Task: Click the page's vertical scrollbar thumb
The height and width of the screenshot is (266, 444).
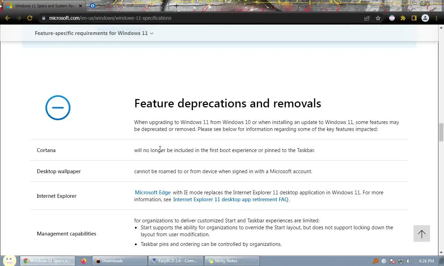Action: 441,132
